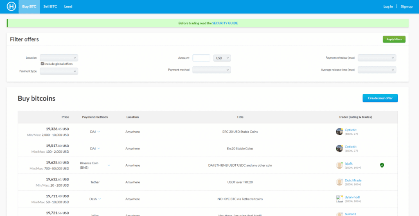
Task: Open jajafk trader profile
Action: [349, 163]
